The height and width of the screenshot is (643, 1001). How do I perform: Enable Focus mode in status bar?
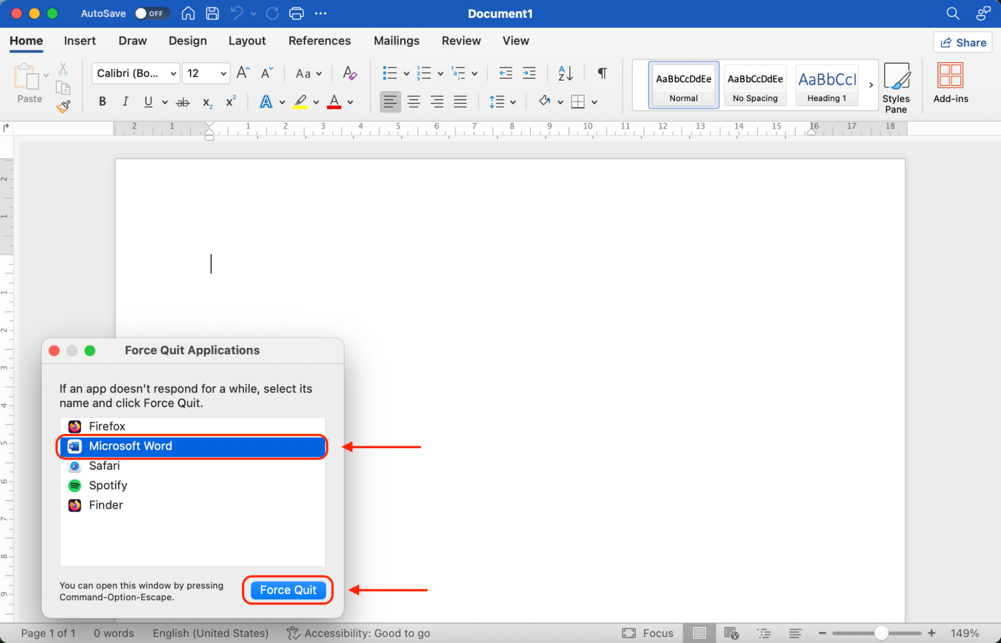click(649, 632)
